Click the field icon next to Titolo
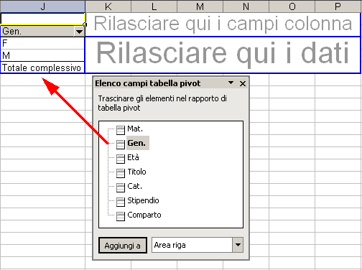 pyautogui.click(x=121, y=173)
